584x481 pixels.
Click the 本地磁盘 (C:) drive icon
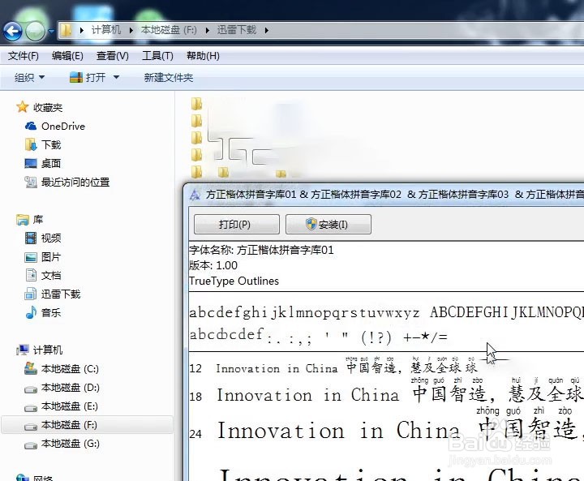point(31,368)
